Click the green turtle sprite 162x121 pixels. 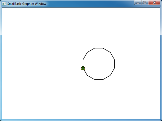[83, 68]
